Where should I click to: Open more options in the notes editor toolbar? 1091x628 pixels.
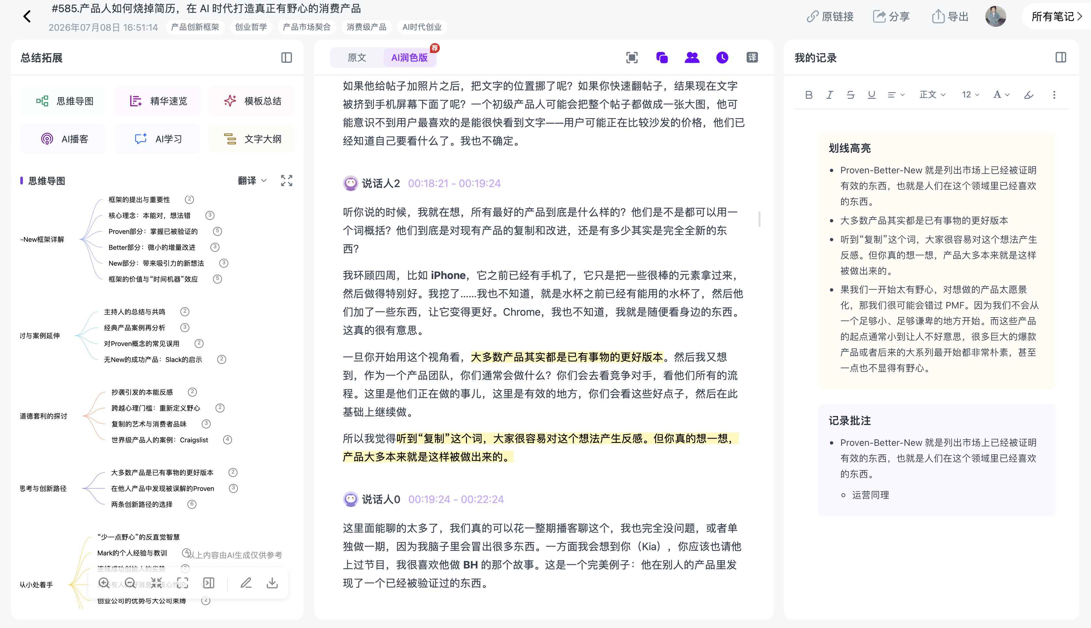coord(1054,95)
